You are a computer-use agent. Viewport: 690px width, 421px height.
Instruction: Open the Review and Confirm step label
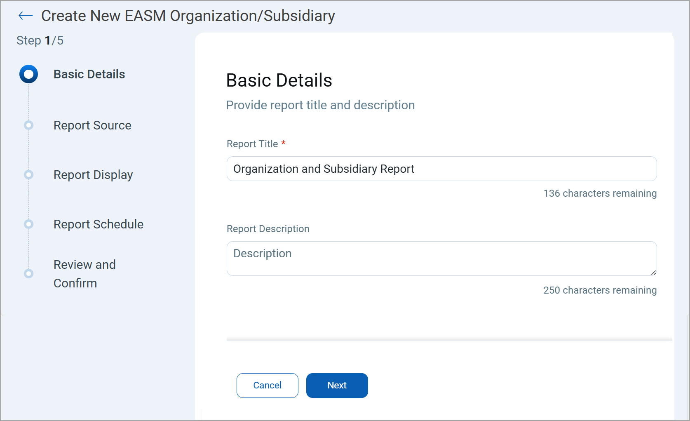(84, 274)
